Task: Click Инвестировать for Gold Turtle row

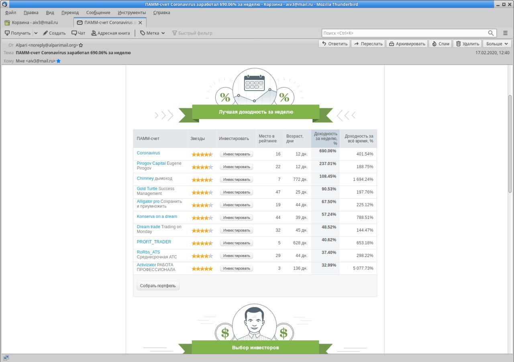Action: (x=237, y=192)
